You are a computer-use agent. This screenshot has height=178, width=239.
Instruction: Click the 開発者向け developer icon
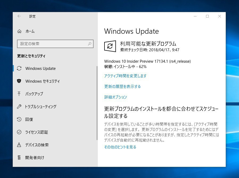pos(19,158)
